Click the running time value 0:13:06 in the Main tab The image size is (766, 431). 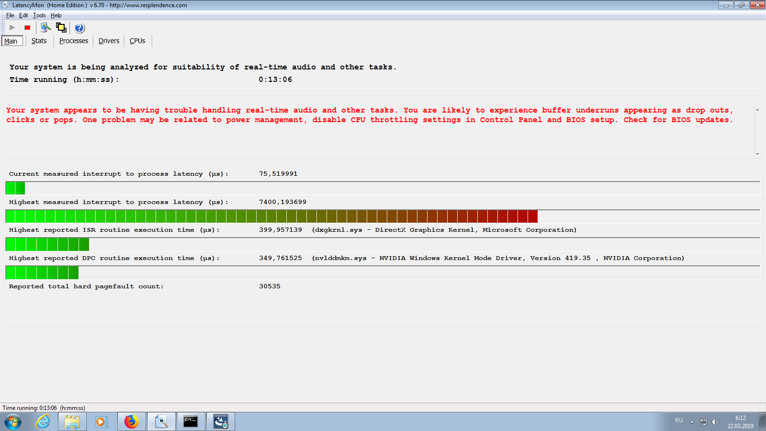275,79
